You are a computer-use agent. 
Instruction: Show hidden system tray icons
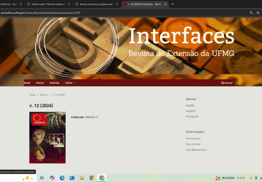pyautogui.click(x=251, y=178)
